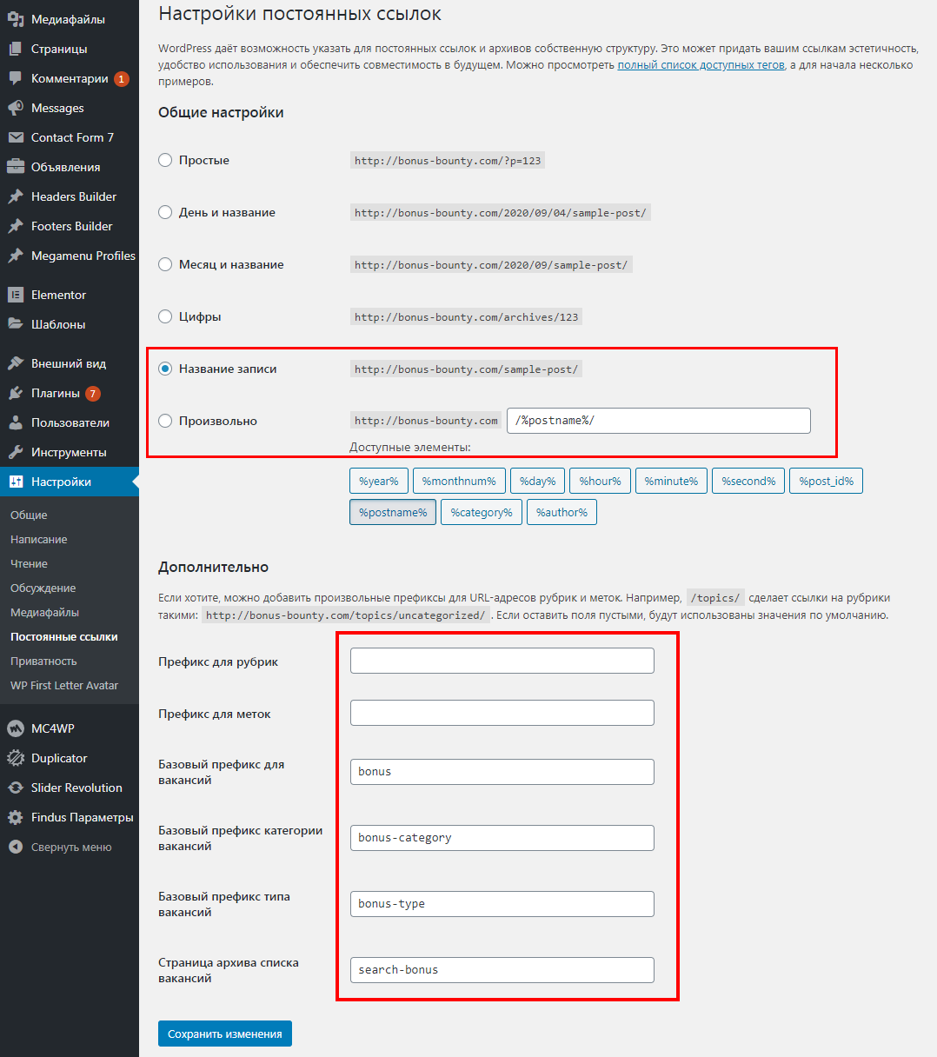The image size is (937, 1057).
Task: Click the Свернуть меню collapse arrow icon
Action: [16, 847]
